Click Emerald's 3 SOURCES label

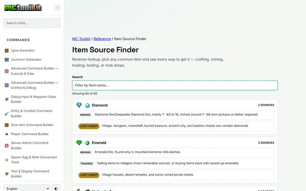266,143
